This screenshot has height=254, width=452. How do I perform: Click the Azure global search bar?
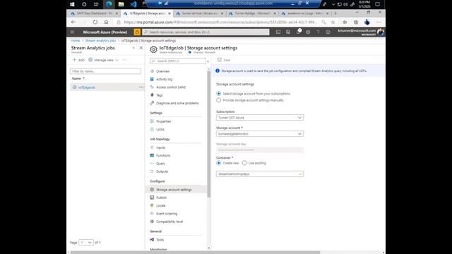[206, 32]
